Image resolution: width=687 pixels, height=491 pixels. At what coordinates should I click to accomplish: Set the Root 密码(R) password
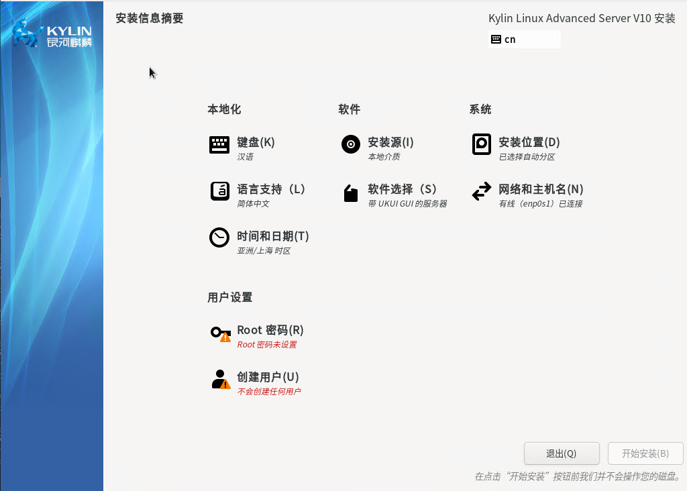270,330
